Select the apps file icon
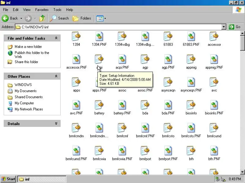245x183 pixels. (x=76, y=82)
